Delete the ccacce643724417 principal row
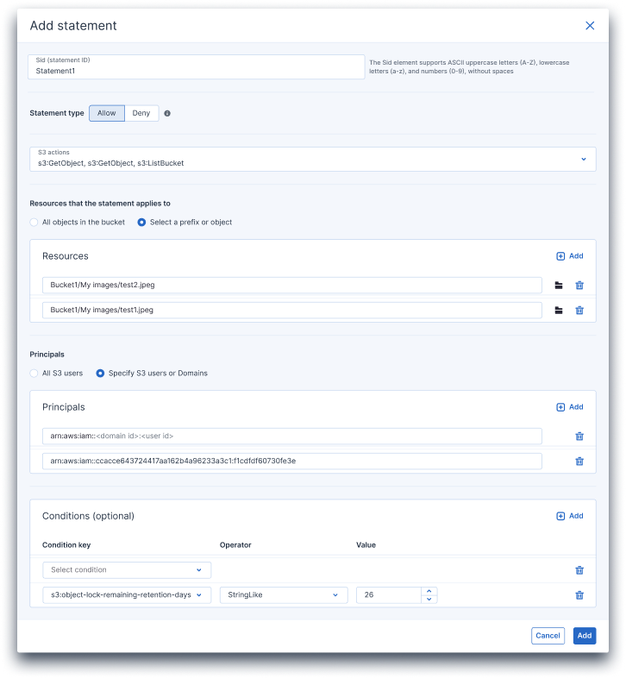This screenshot has width=626, height=679. [x=579, y=462]
